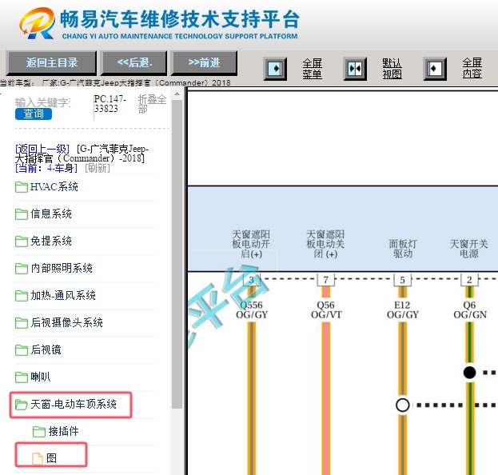Click connector pin 5 box

[402, 280]
